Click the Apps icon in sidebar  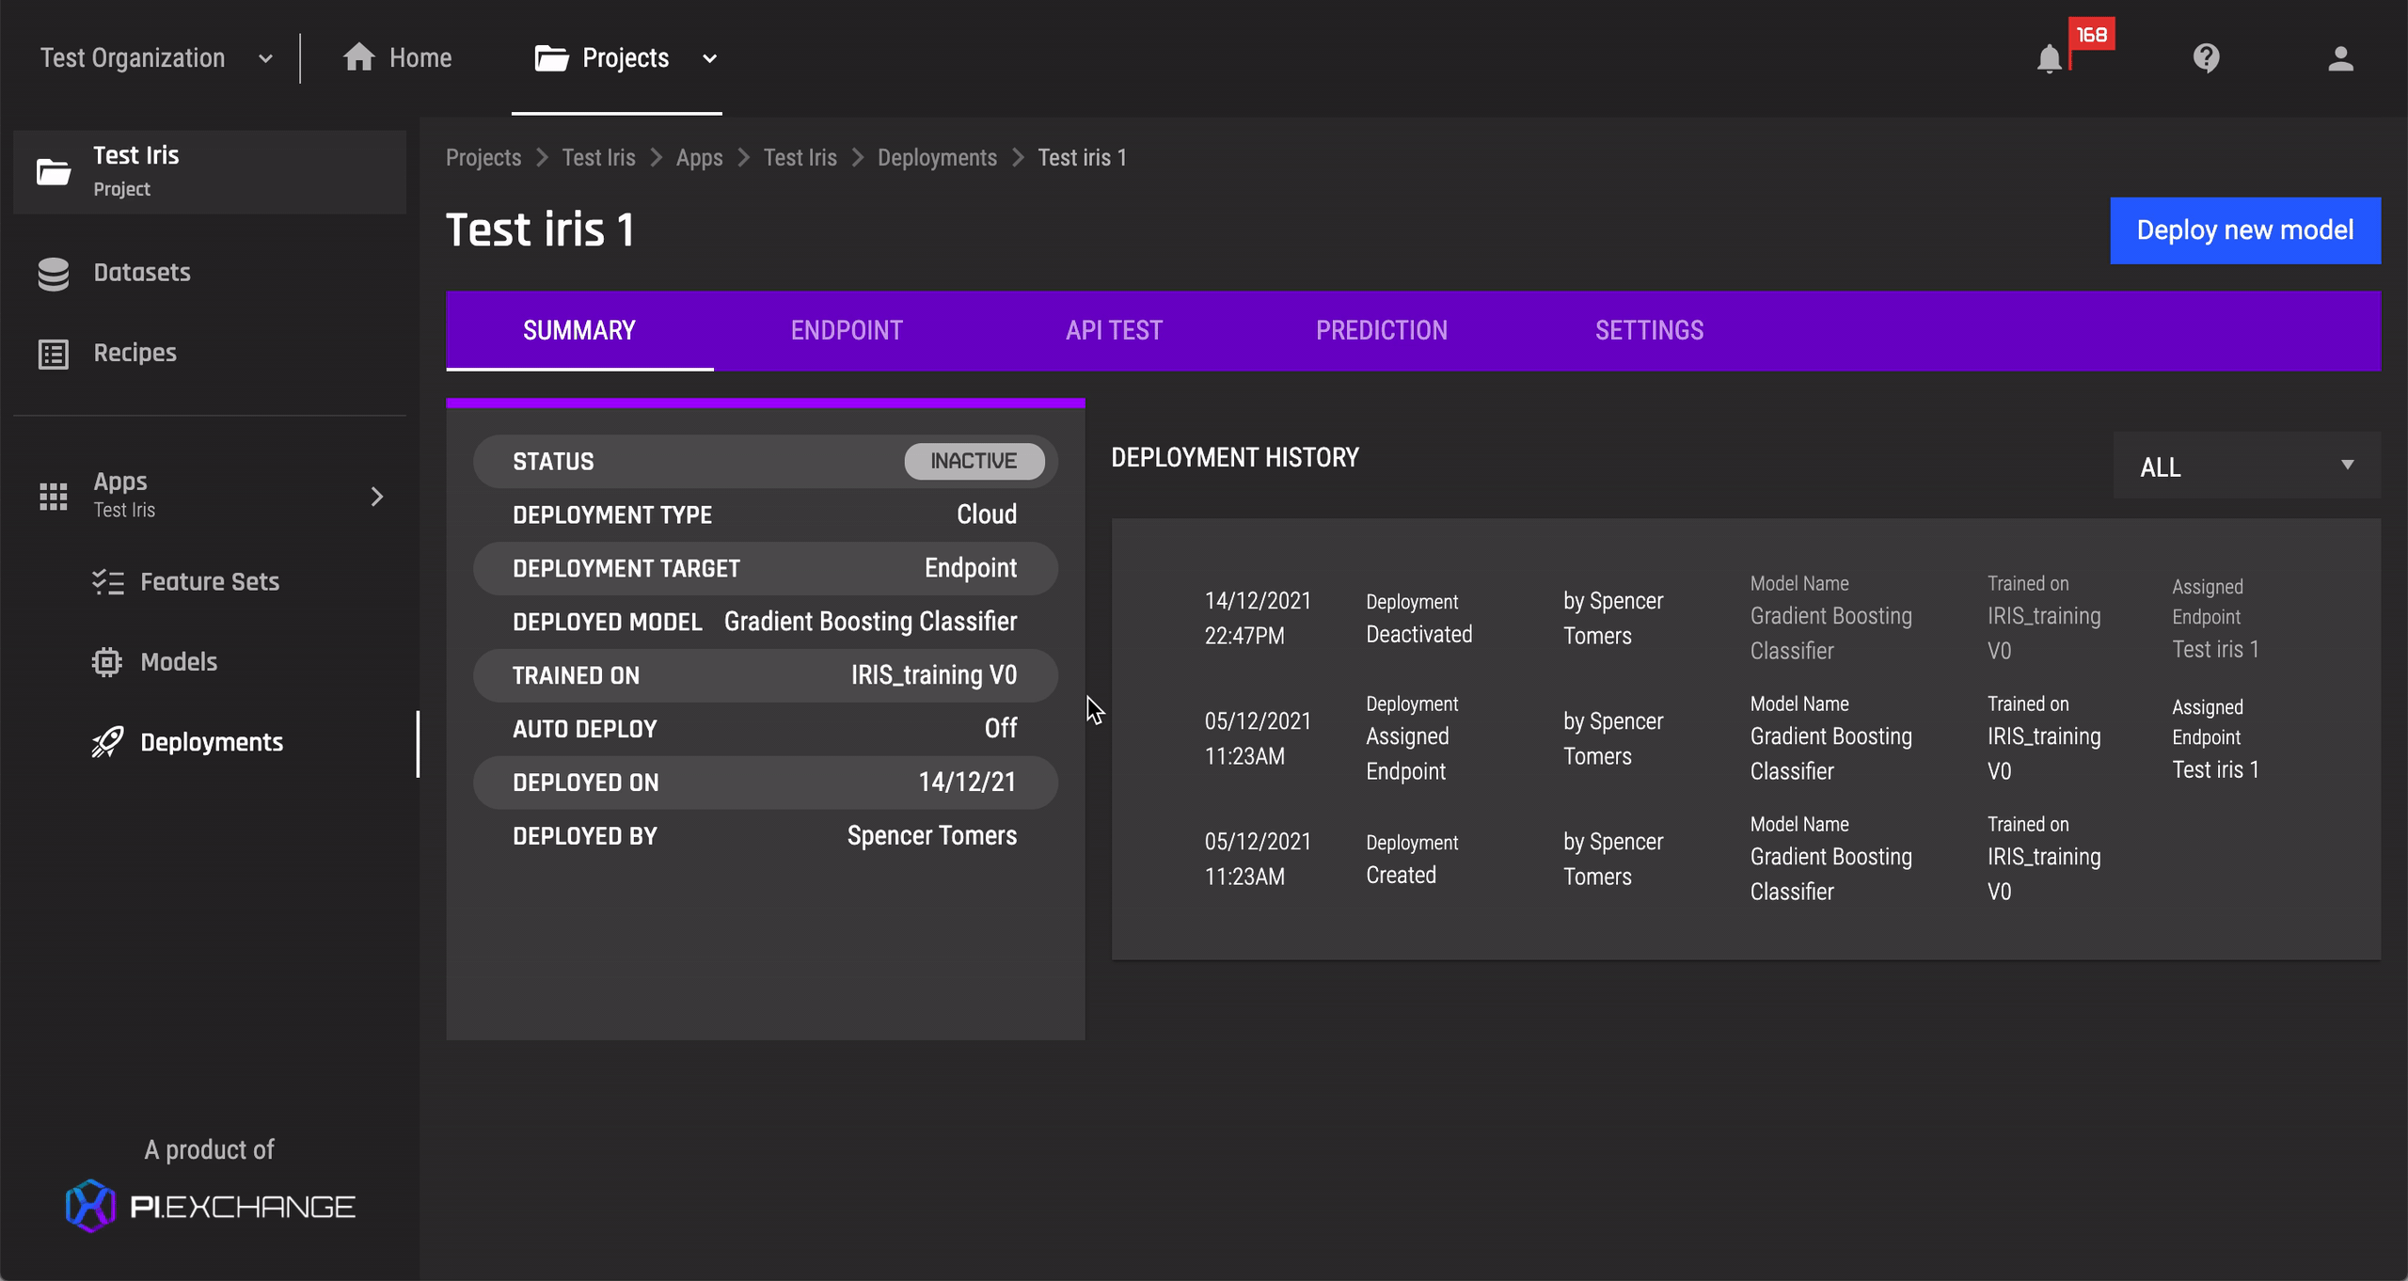point(53,494)
